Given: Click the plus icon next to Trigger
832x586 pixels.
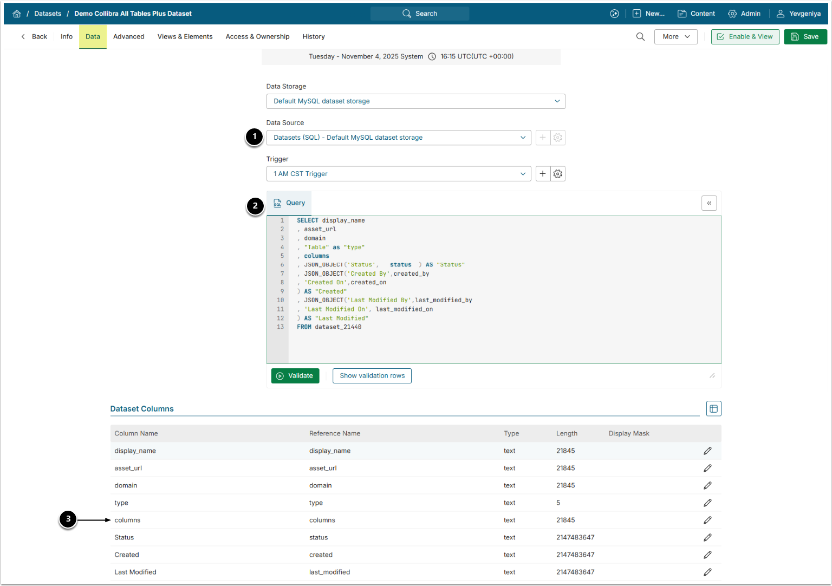Looking at the screenshot, I should 543,174.
